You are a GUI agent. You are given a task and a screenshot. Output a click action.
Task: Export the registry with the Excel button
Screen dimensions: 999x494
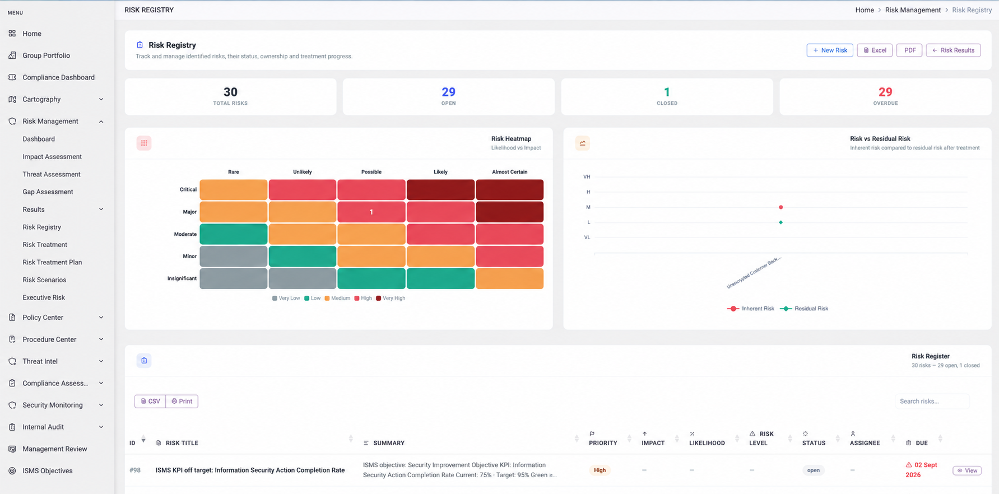(x=875, y=50)
